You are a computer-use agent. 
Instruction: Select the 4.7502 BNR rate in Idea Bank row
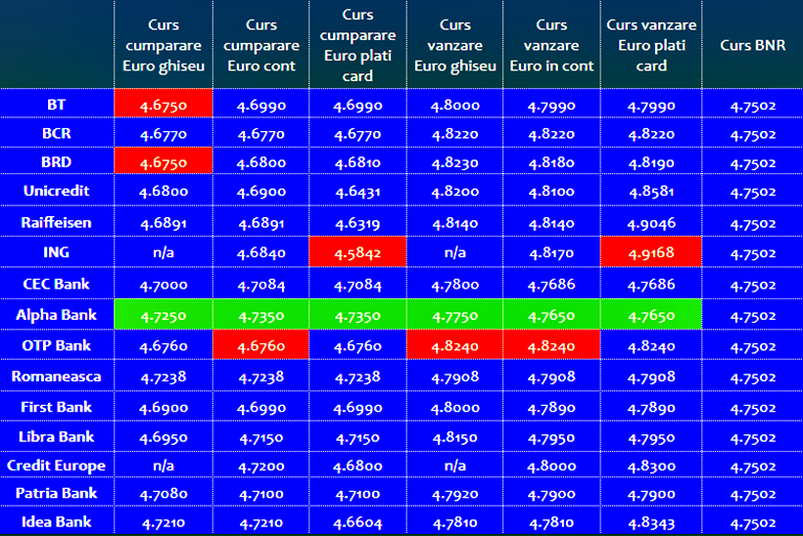coord(753,523)
